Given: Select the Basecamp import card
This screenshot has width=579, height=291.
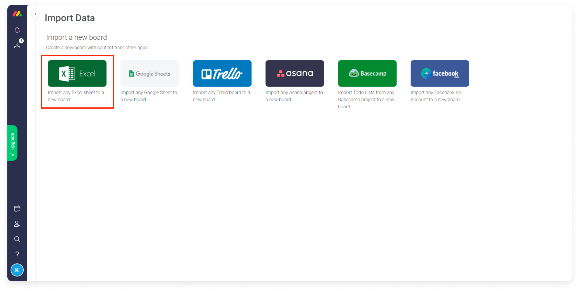Looking at the screenshot, I should (367, 73).
